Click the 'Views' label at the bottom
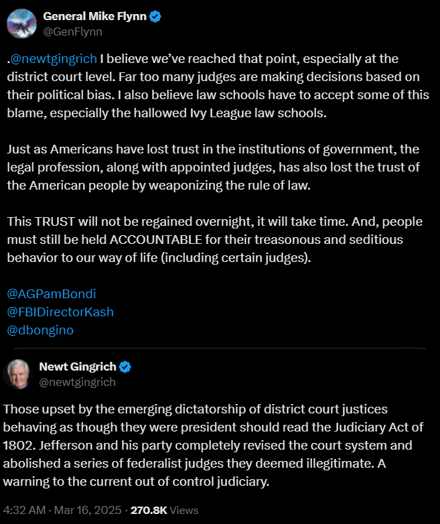This screenshot has width=440, height=524. 184,511
